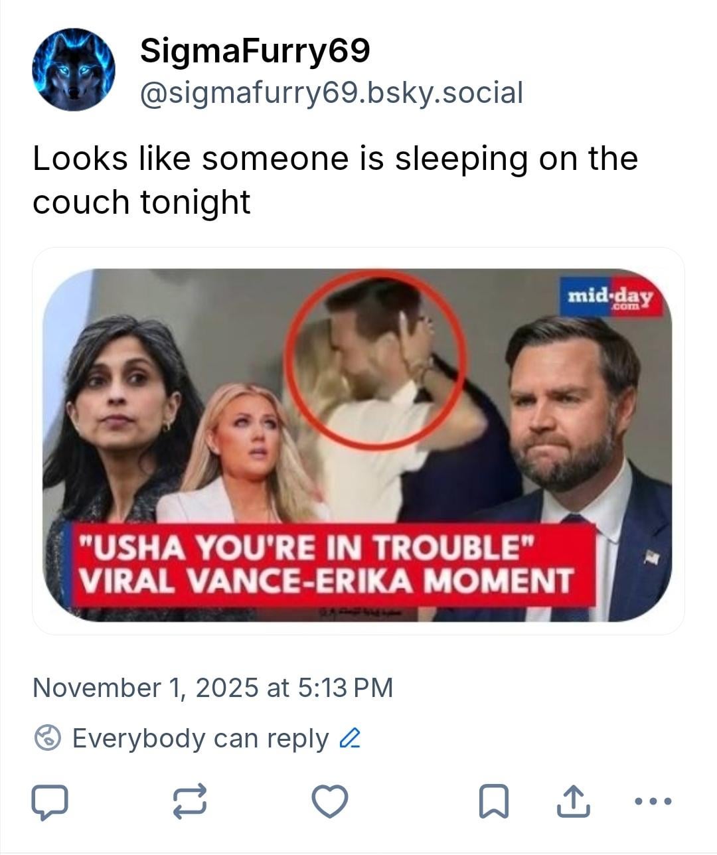Click the mid-day.com logo in the image

[611, 296]
